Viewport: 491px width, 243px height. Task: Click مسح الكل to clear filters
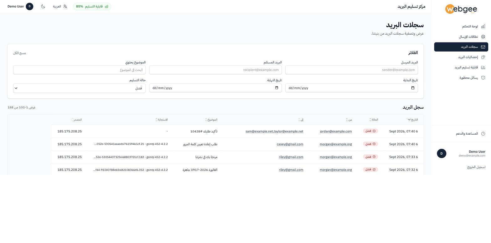(x=19, y=53)
